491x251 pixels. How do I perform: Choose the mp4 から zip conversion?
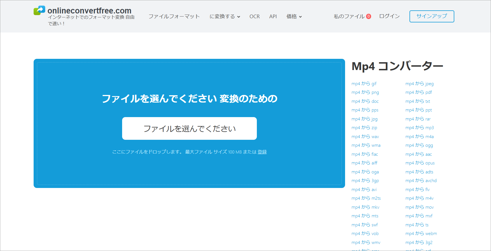tap(364, 127)
